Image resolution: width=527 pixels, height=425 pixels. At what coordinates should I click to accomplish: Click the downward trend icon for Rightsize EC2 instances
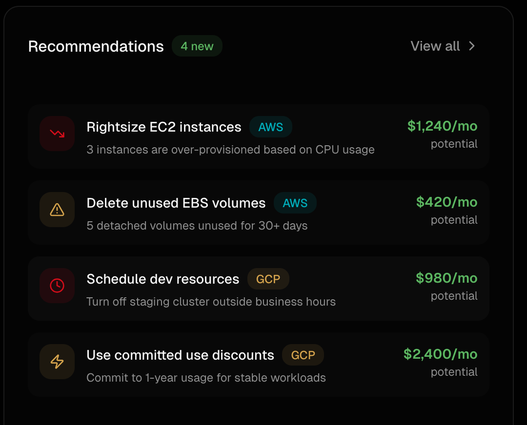click(x=57, y=133)
